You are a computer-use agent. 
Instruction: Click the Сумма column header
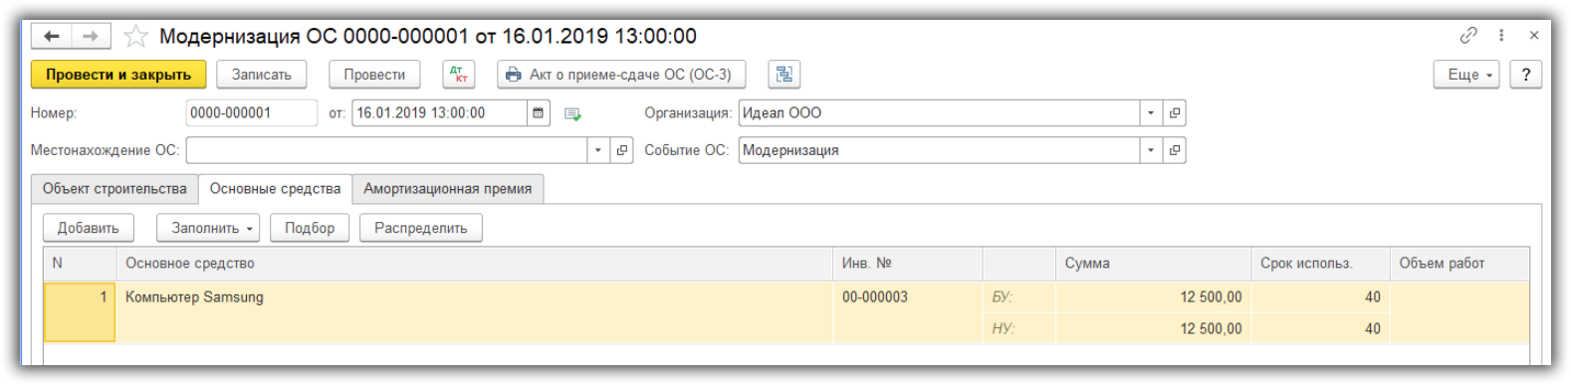point(1153,264)
